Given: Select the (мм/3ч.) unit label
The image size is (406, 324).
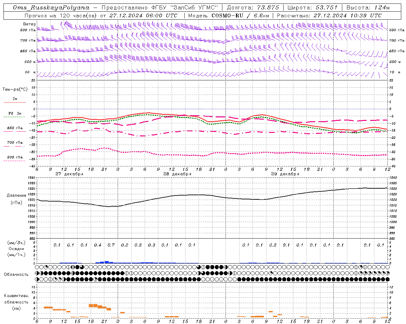Looking at the screenshot, I should tap(16, 243).
